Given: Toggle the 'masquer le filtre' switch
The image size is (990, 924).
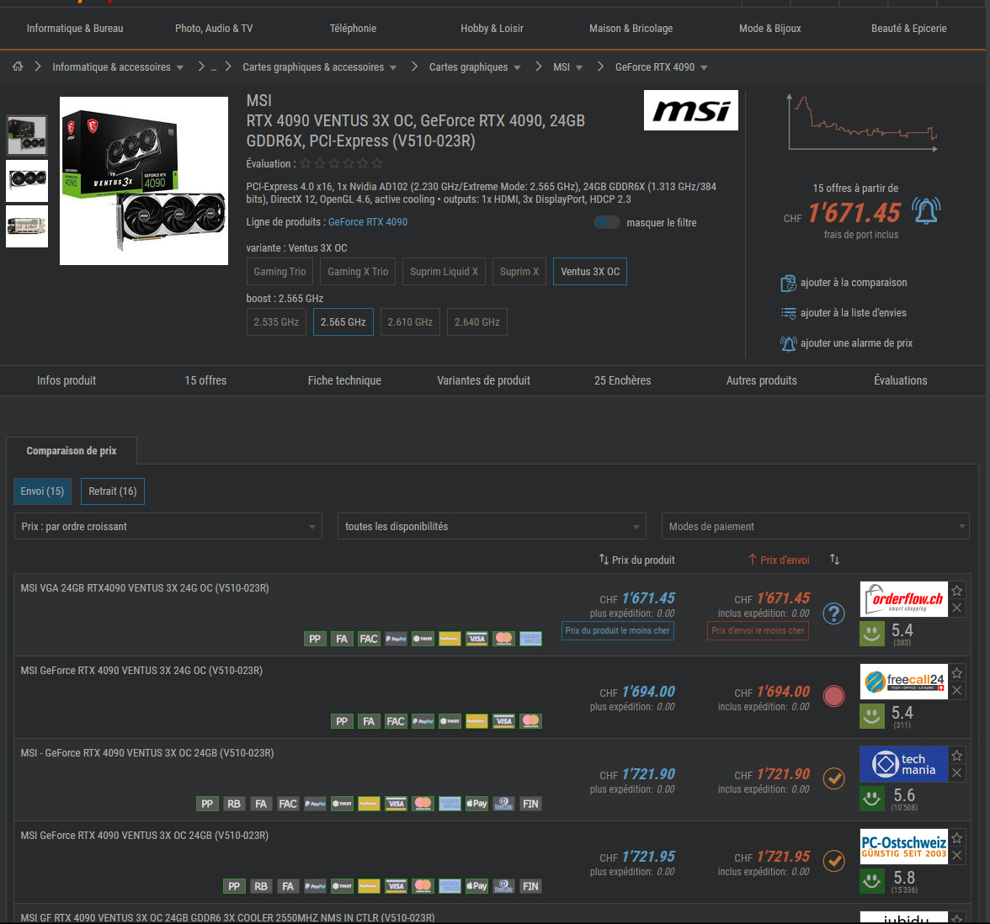Looking at the screenshot, I should pos(607,222).
